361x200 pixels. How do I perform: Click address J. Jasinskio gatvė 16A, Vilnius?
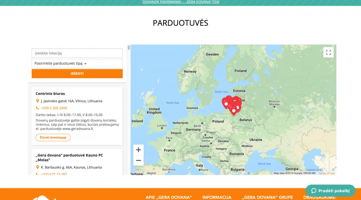pos(72,101)
